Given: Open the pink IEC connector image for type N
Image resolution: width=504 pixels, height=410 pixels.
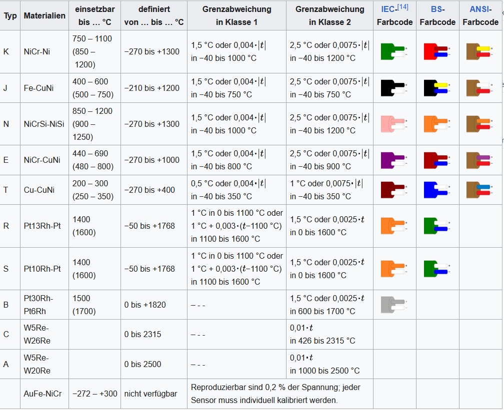Looking at the screenshot, I should pos(394,124).
